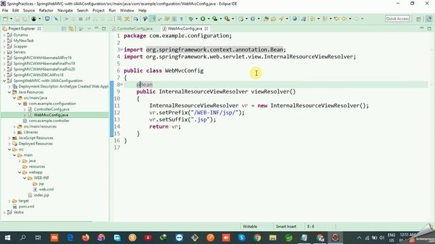The width and height of the screenshot is (435, 244).
Task: Open the Edit menu
Action: (x=16, y=11)
